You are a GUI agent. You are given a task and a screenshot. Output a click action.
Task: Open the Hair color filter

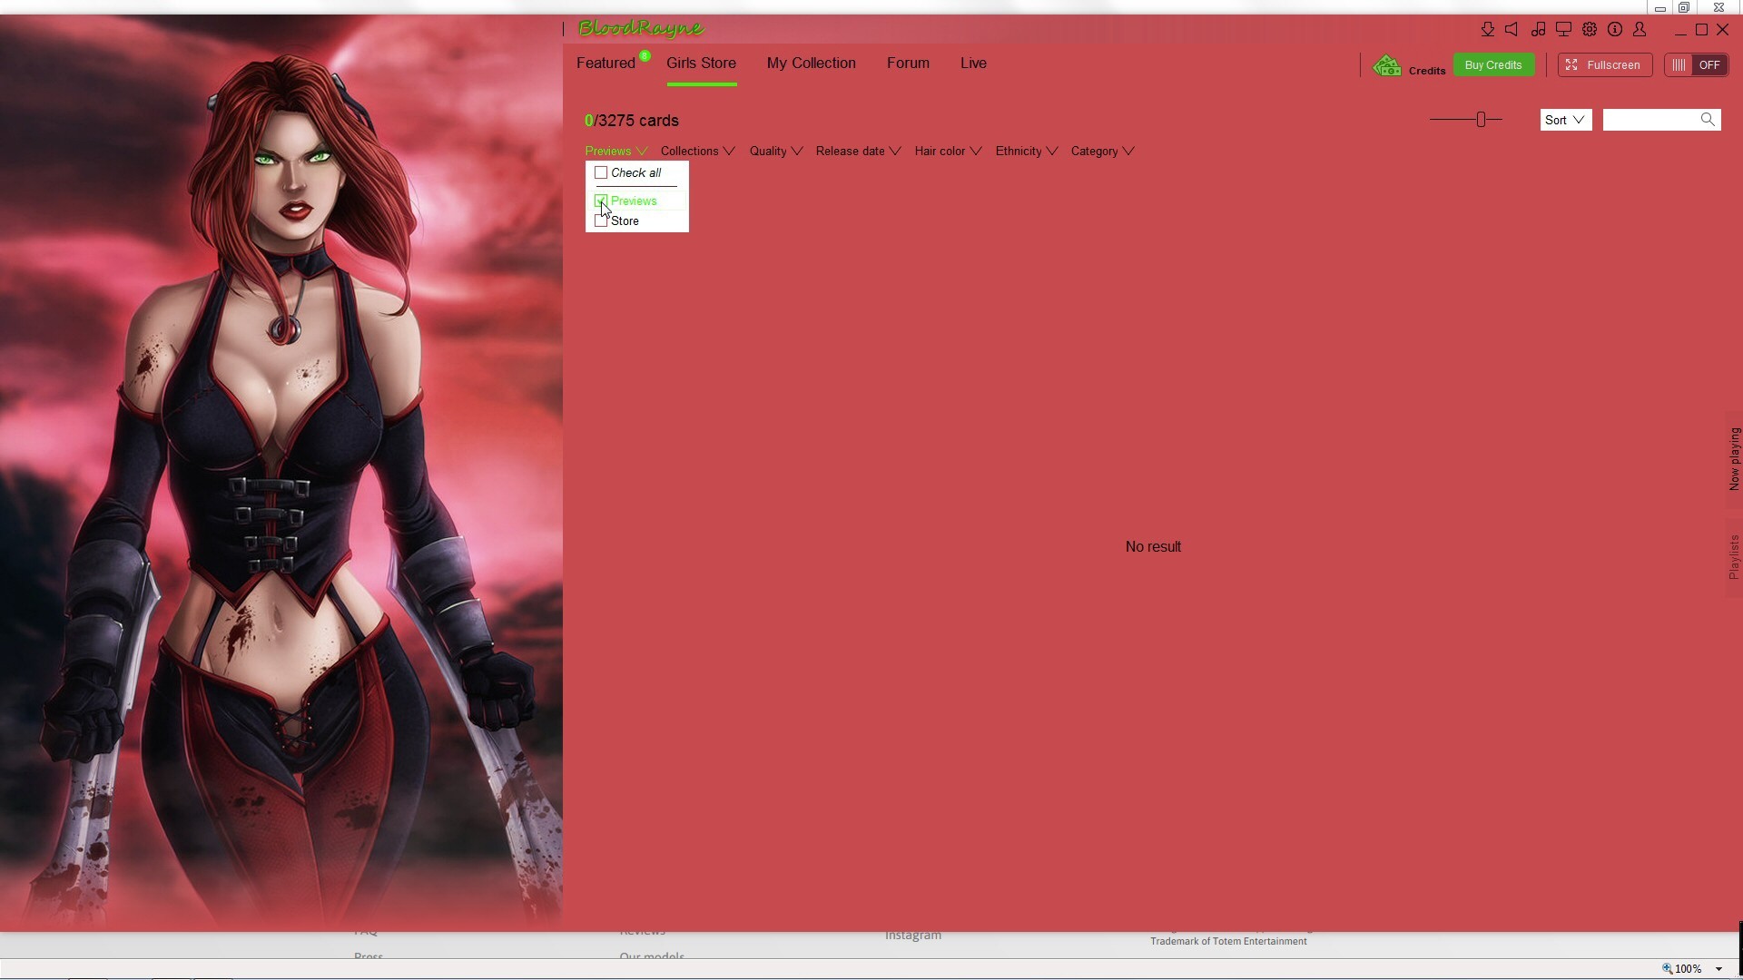tap(948, 152)
